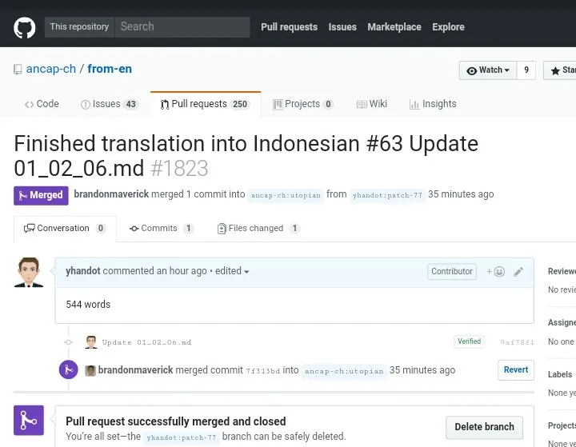Open the Insights tab
The height and width of the screenshot is (447, 576).
click(x=433, y=104)
